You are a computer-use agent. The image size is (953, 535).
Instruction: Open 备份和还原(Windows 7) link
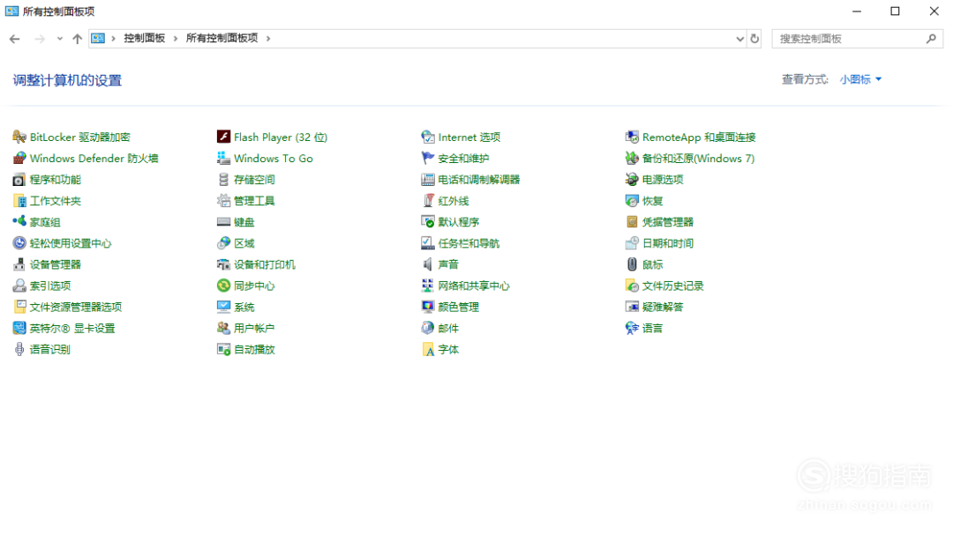[x=698, y=159]
